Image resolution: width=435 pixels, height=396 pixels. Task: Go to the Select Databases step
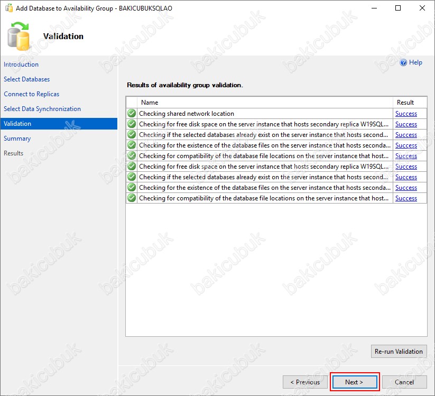26,79
